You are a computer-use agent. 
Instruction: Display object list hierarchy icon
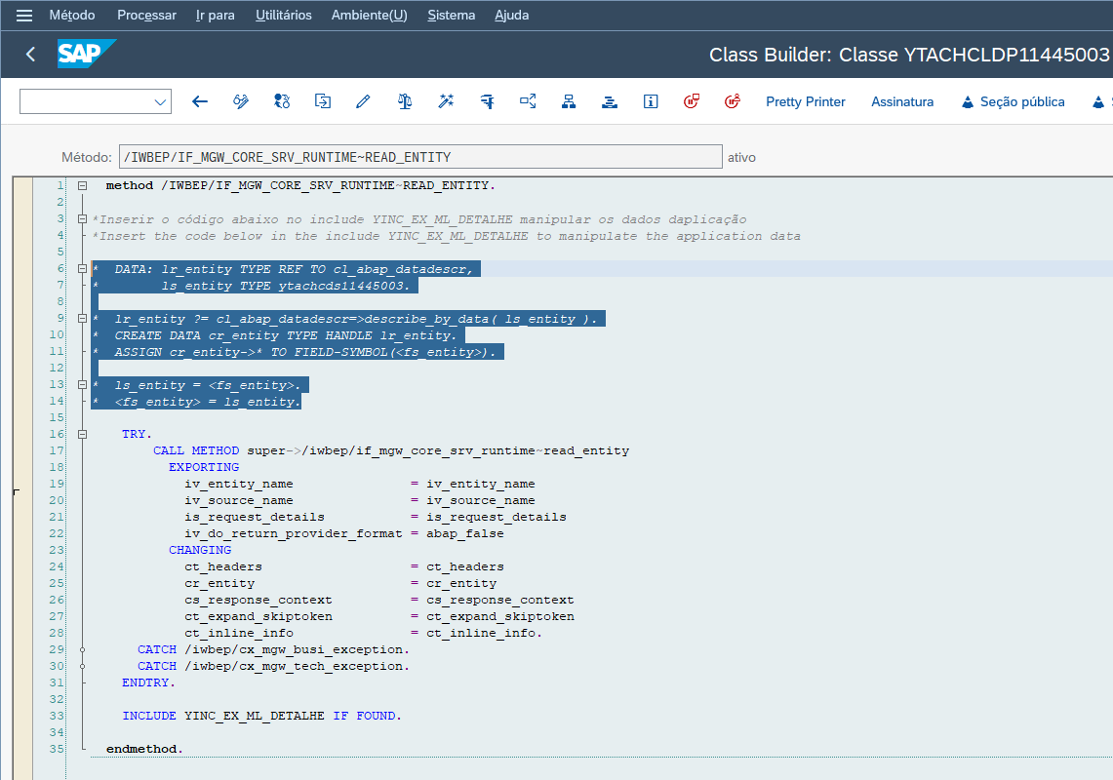click(569, 101)
